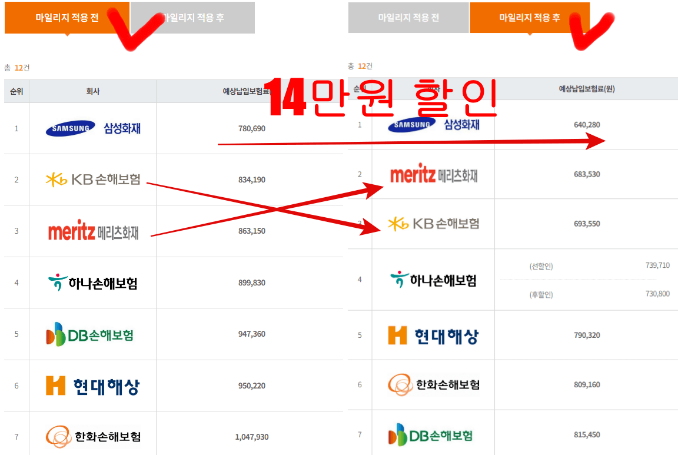This screenshot has height=455, width=678.
Task: Click premium value 780,690
Action: click(252, 128)
